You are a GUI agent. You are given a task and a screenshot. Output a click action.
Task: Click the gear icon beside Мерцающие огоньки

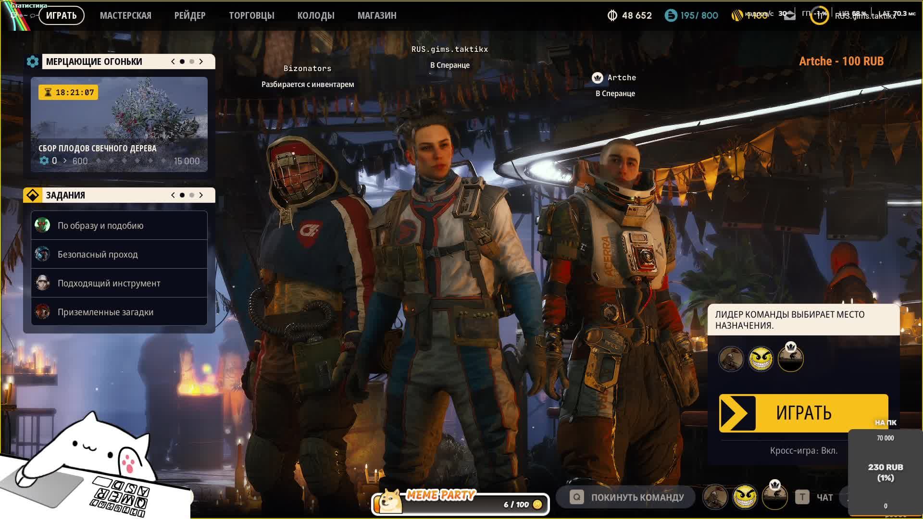(33, 62)
